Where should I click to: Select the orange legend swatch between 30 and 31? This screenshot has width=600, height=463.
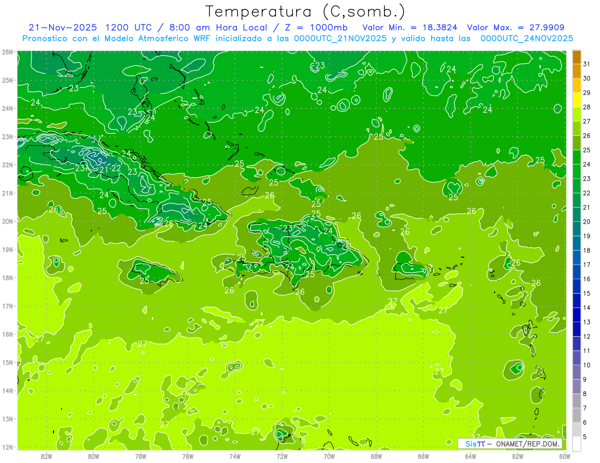point(576,71)
